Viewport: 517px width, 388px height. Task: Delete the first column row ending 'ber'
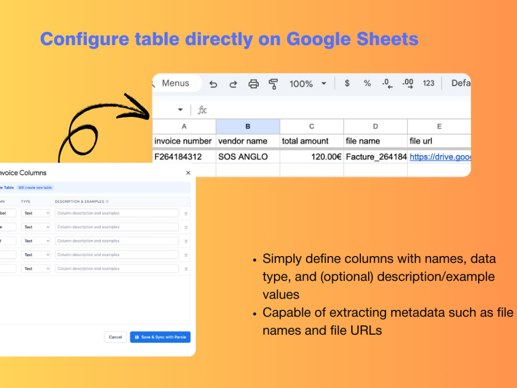pos(186,214)
